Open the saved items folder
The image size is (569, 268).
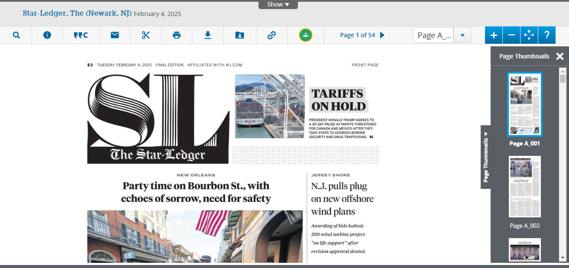[239, 35]
